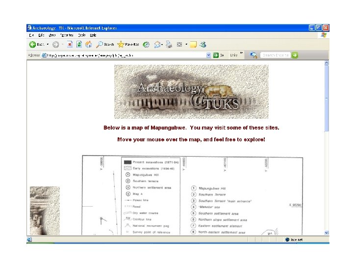This screenshot has height=265, width=353.
Task: Click the Windows flag logo
Action: coord(324,35)
